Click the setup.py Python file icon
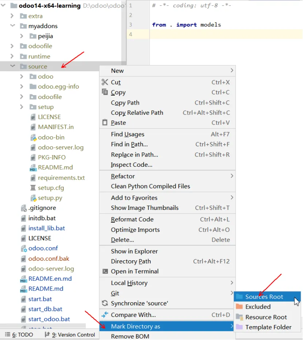Viewport: 303px width, 340px height. pos(33,198)
